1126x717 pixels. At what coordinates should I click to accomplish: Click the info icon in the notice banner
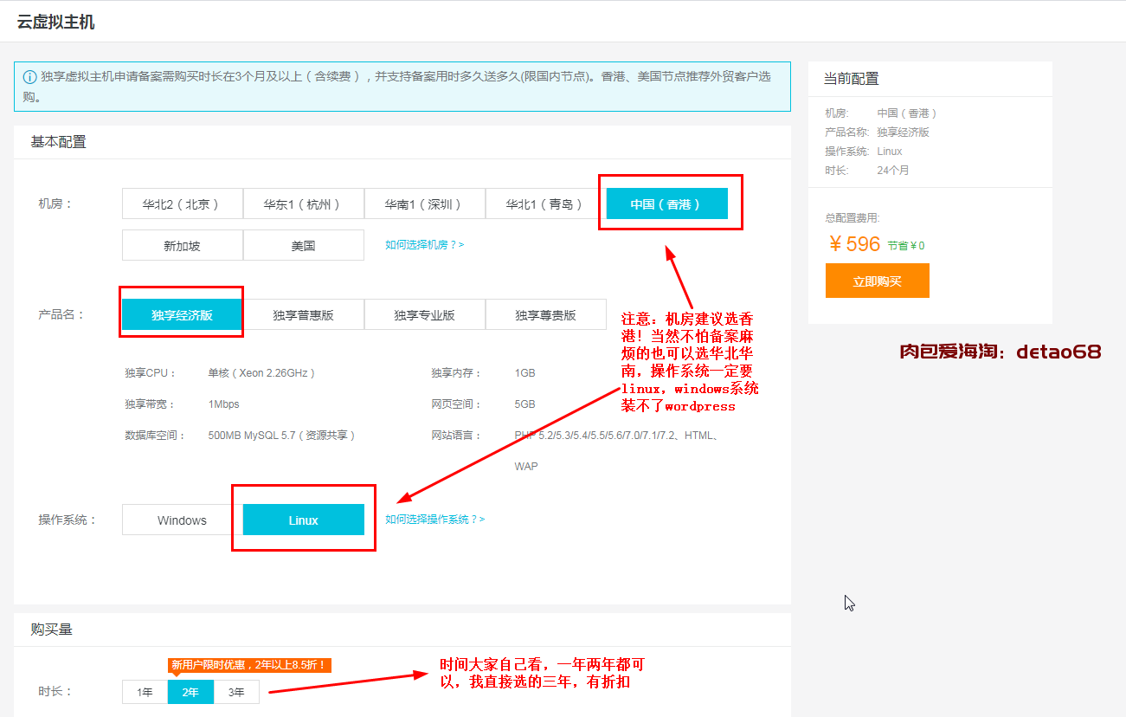[30, 77]
